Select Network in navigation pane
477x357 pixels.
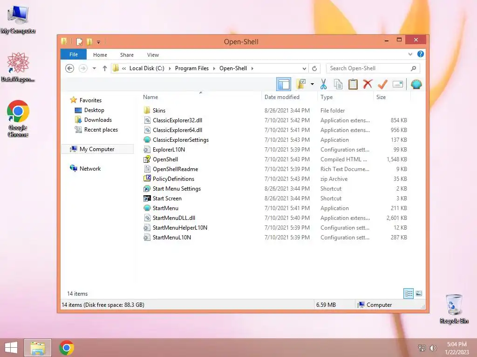coord(85,168)
